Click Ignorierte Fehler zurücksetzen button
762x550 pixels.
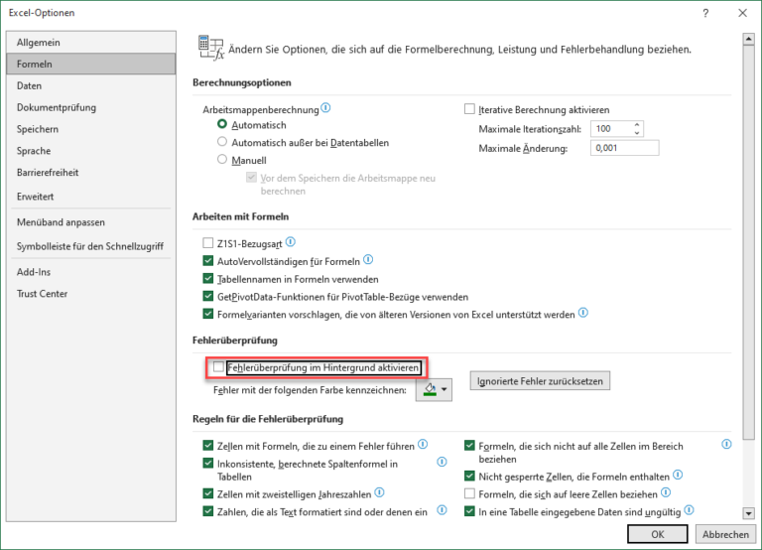(540, 381)
